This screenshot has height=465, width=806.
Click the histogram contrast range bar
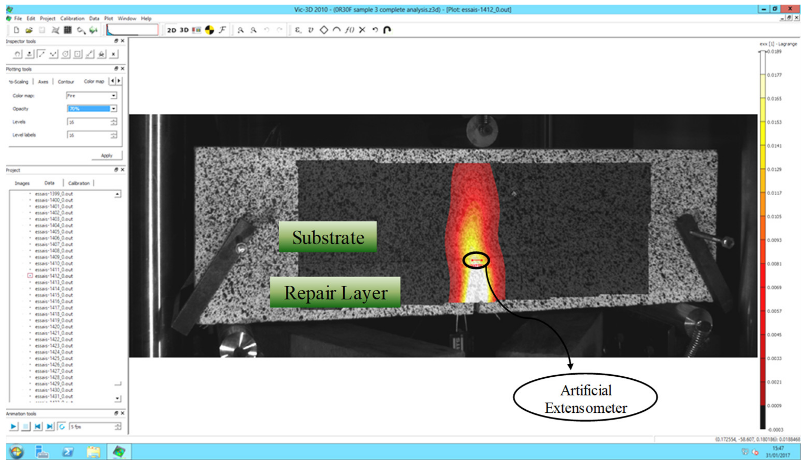click(132, 30)
